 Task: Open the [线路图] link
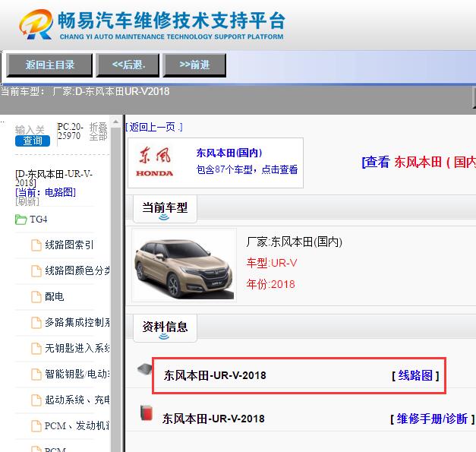click(x=415, y=375)
